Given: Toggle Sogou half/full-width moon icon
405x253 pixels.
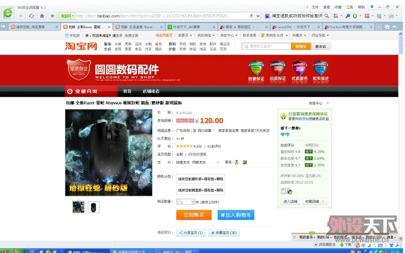Looking at the screenshot, I should [369, 245].
